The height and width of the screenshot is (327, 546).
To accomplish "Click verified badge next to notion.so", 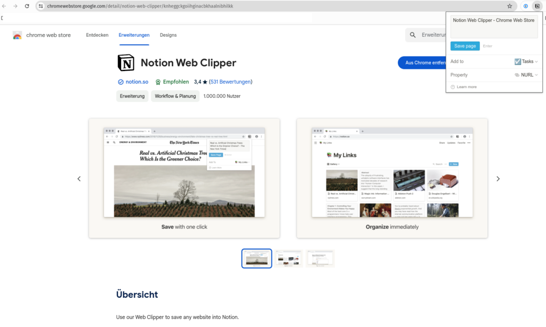I will point(121,82).
